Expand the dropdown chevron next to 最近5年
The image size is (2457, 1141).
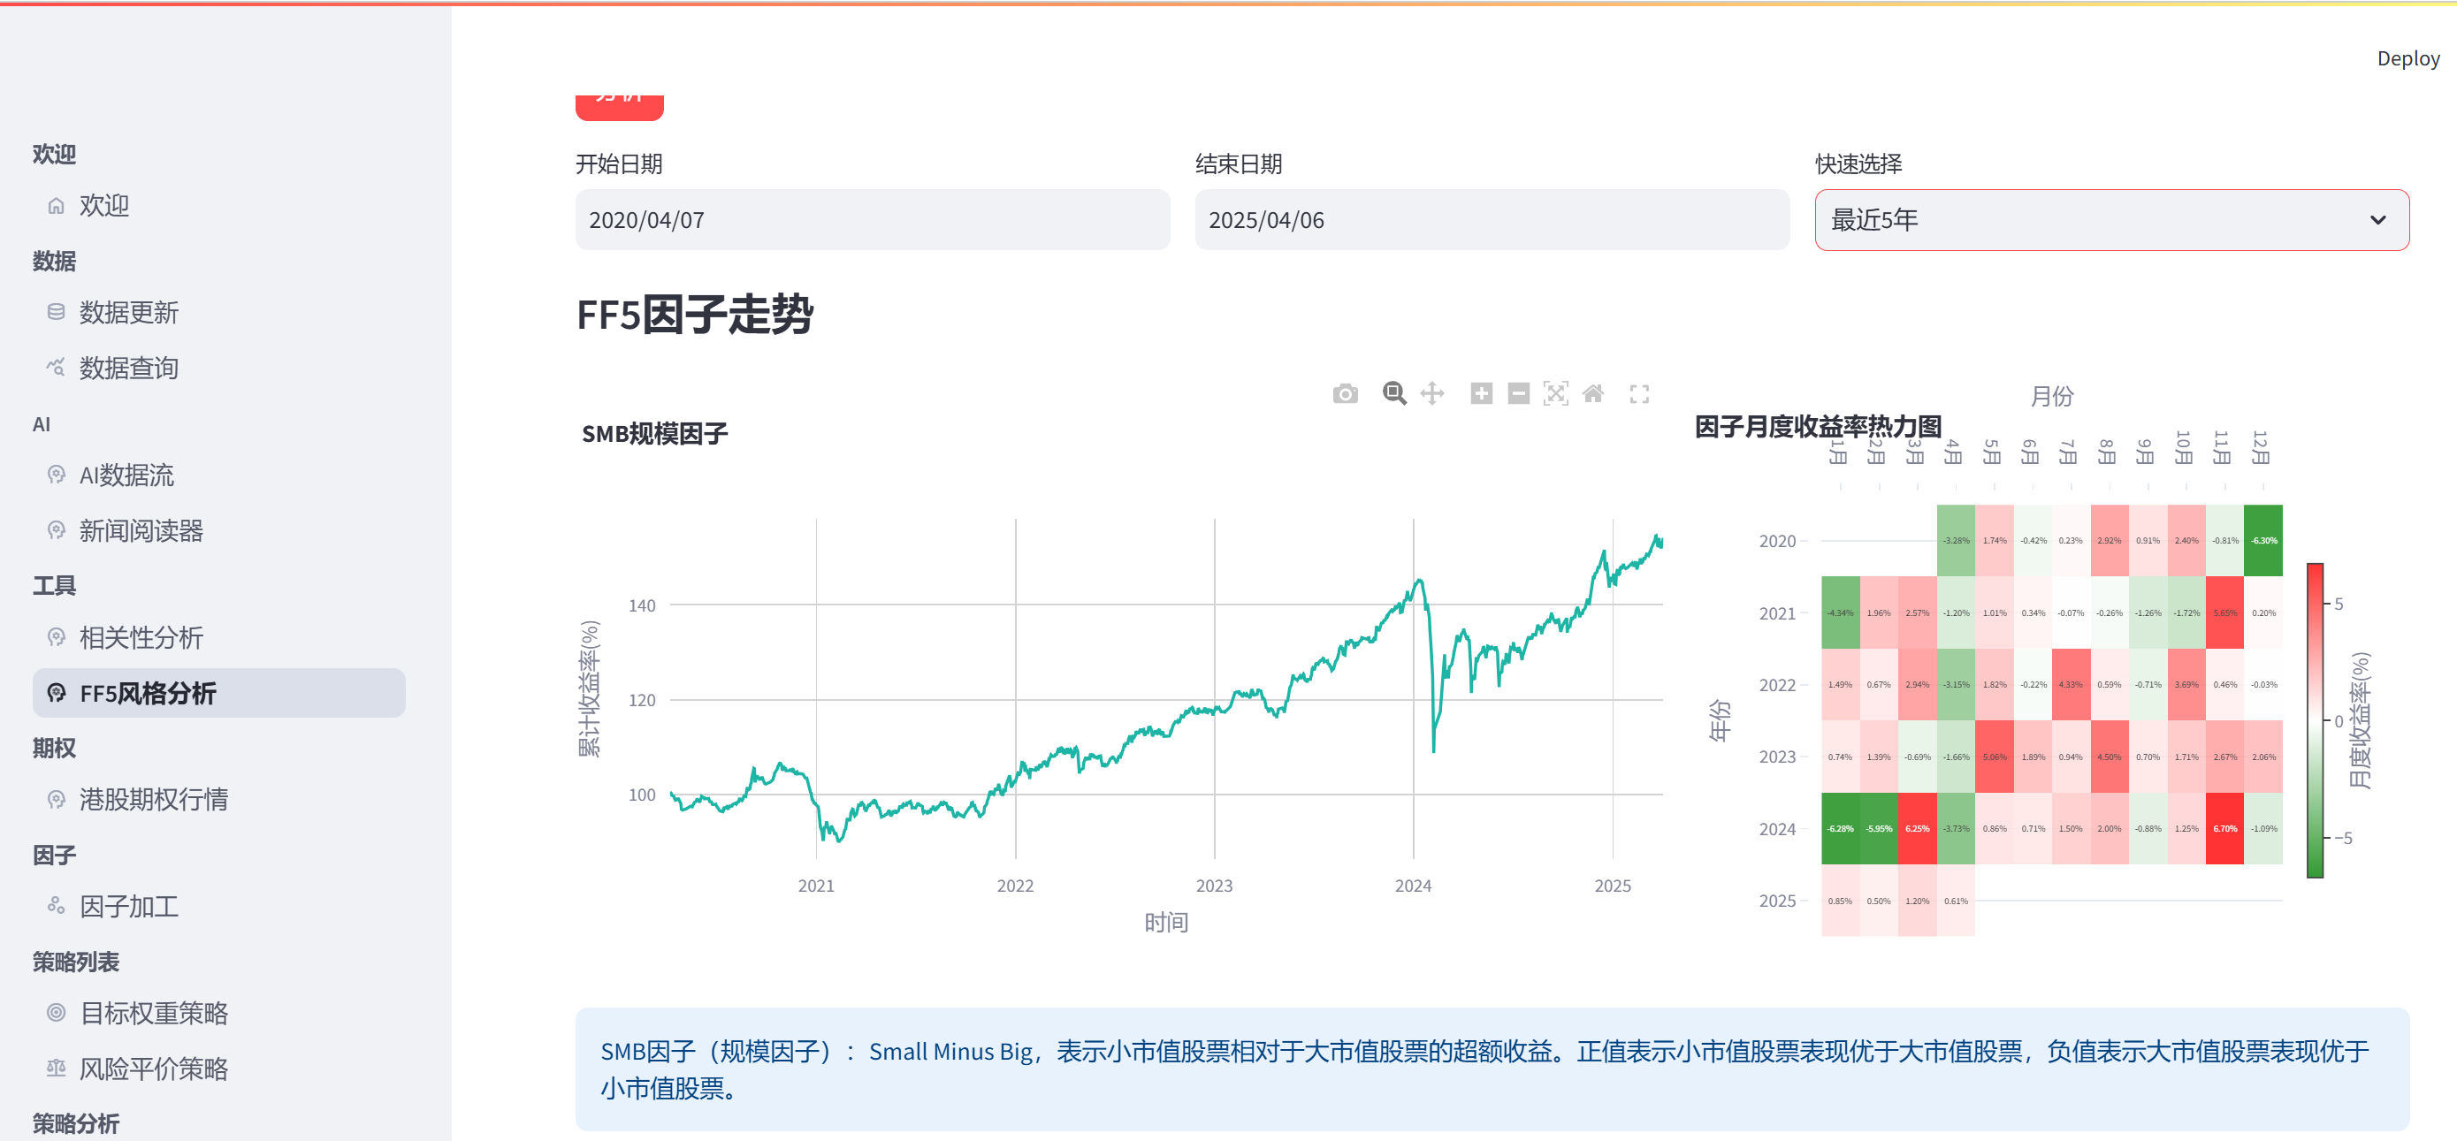click(2377, 220)
